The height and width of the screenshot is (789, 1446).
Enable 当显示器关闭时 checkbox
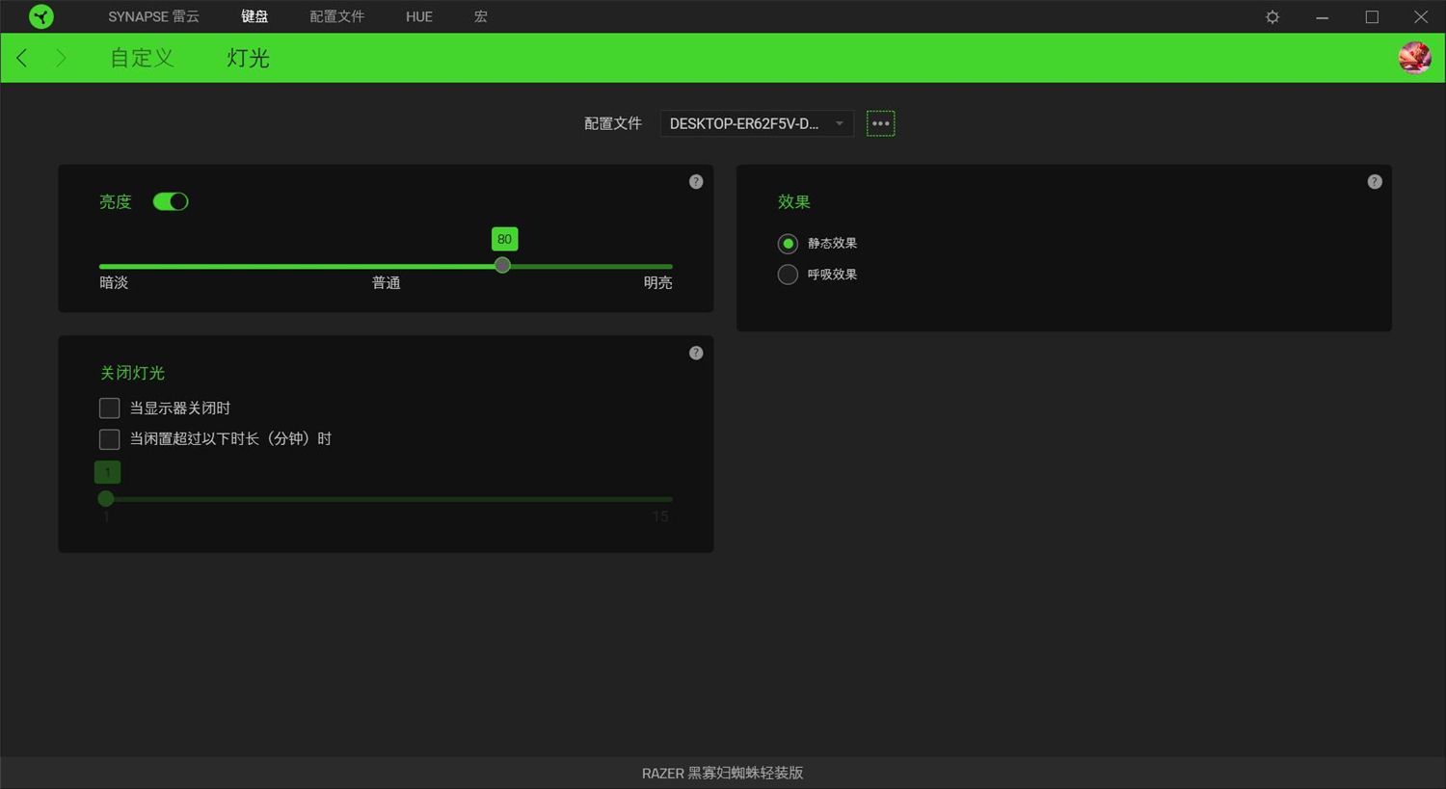coord(109,408)
